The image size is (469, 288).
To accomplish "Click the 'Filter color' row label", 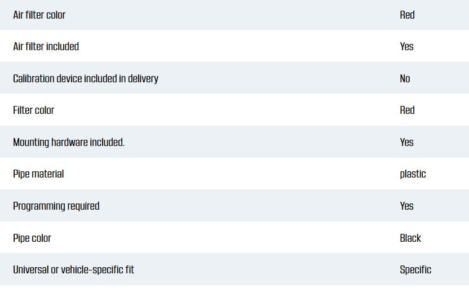I will [34, 110].
